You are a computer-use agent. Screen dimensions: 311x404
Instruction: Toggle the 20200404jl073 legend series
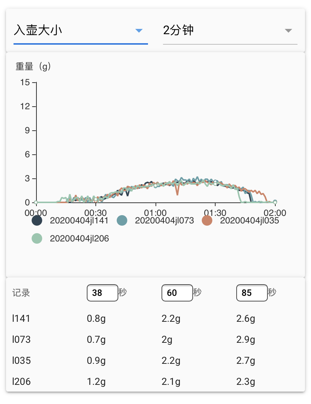pyautogui.click(x=164, y=220)
